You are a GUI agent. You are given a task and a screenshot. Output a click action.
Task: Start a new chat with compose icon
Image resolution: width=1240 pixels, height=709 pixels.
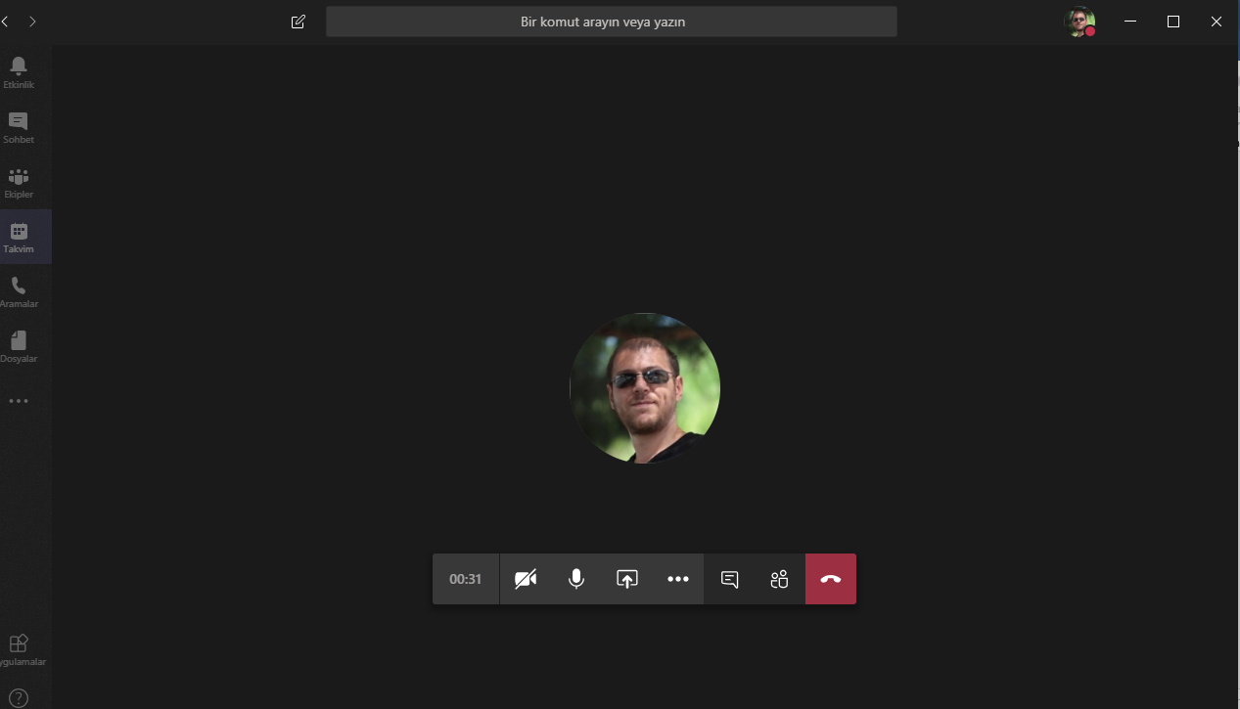[x=299, y=22]
